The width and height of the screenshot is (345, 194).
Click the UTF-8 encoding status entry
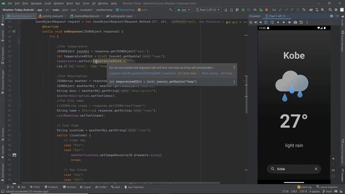303,192
